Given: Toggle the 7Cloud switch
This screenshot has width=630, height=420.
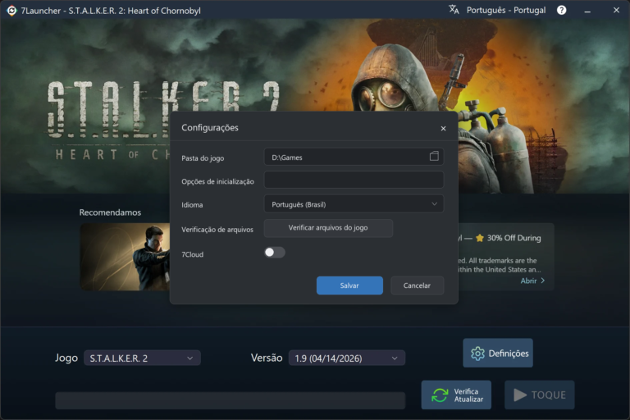Looking at the screenshot, I should coord(275,253).
